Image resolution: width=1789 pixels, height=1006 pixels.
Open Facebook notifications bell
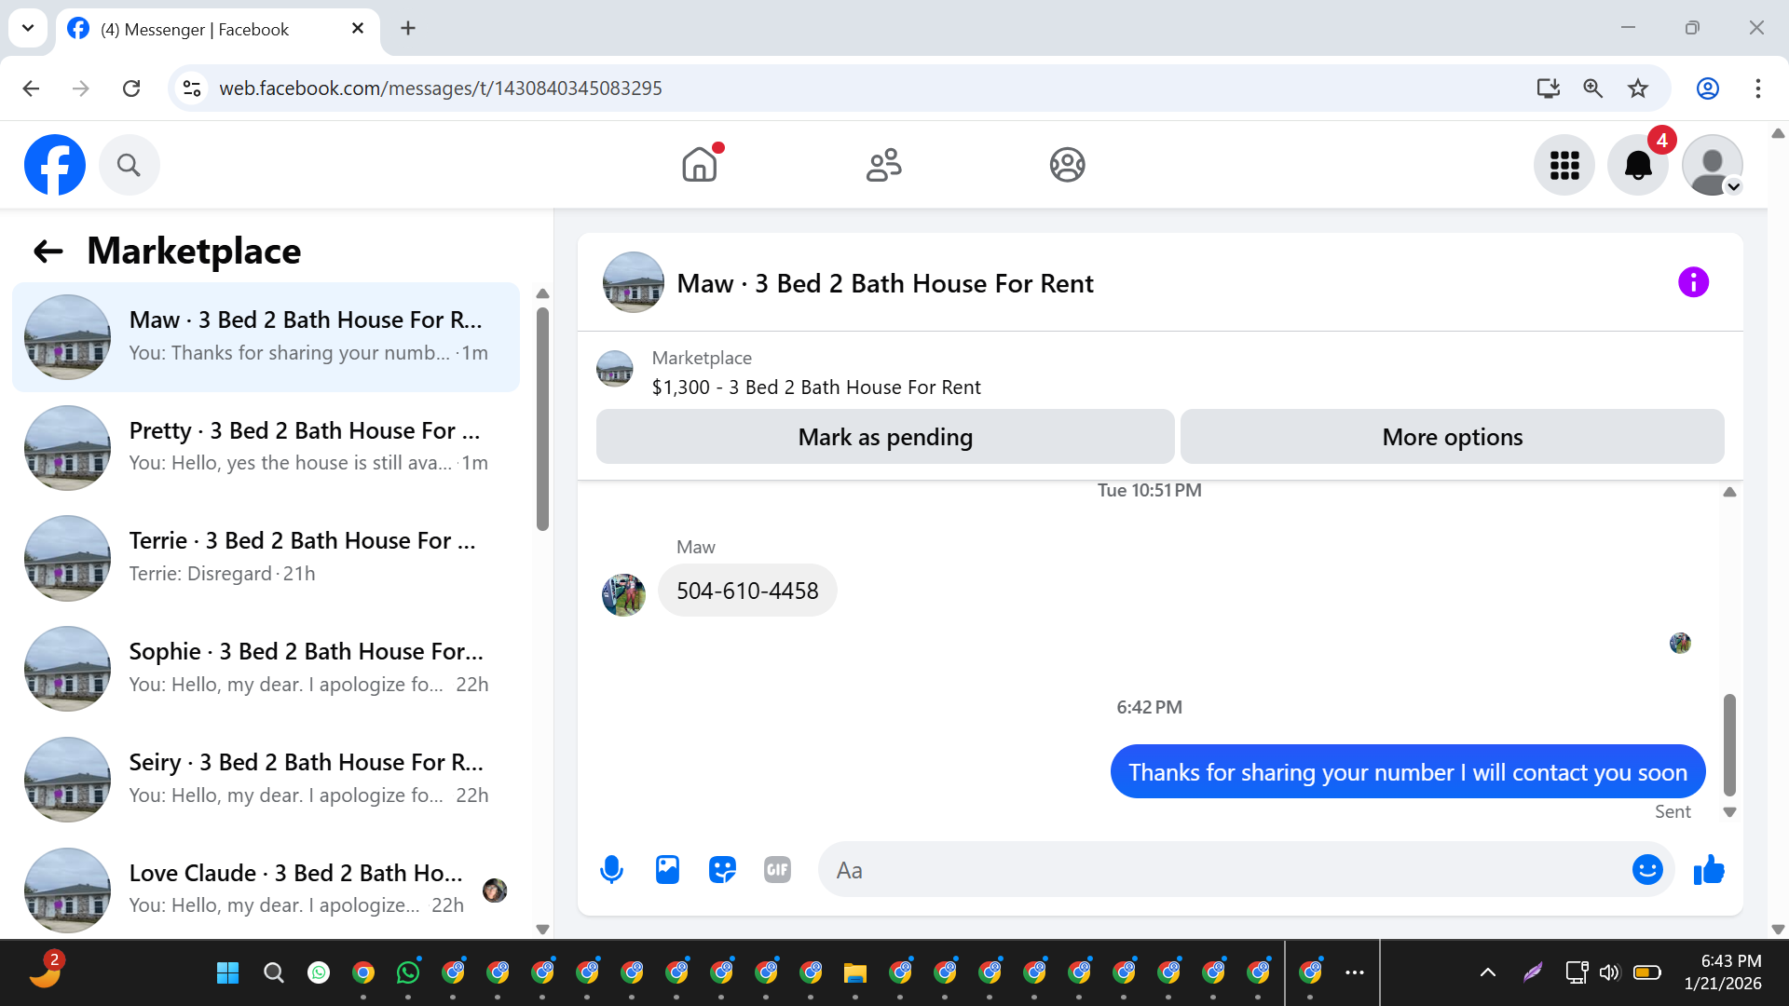coord(1637,166)
